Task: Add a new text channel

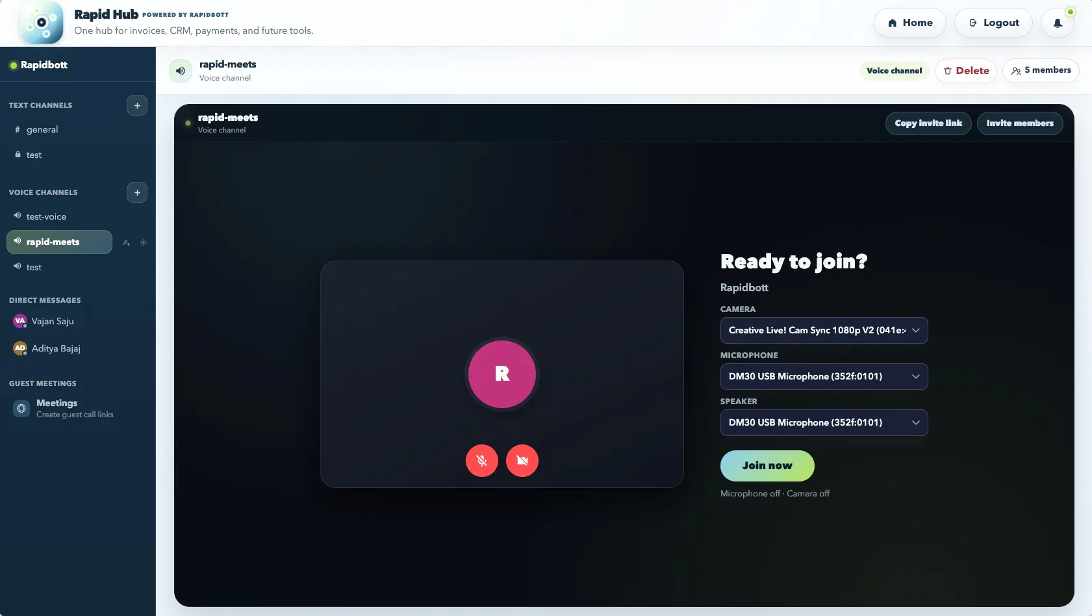Action: [137, 105]
